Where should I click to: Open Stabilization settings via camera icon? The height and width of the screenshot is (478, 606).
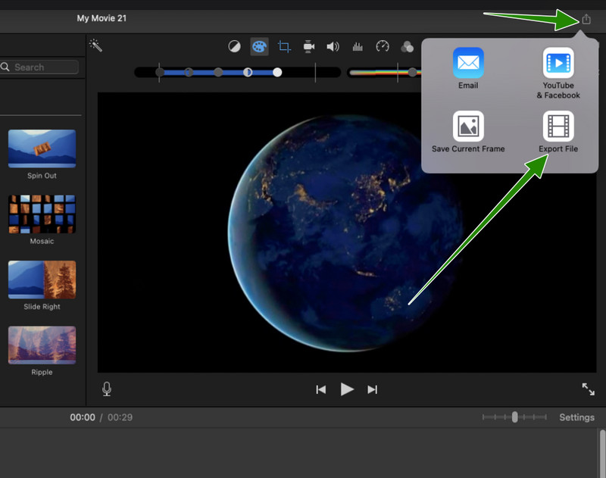308,46
